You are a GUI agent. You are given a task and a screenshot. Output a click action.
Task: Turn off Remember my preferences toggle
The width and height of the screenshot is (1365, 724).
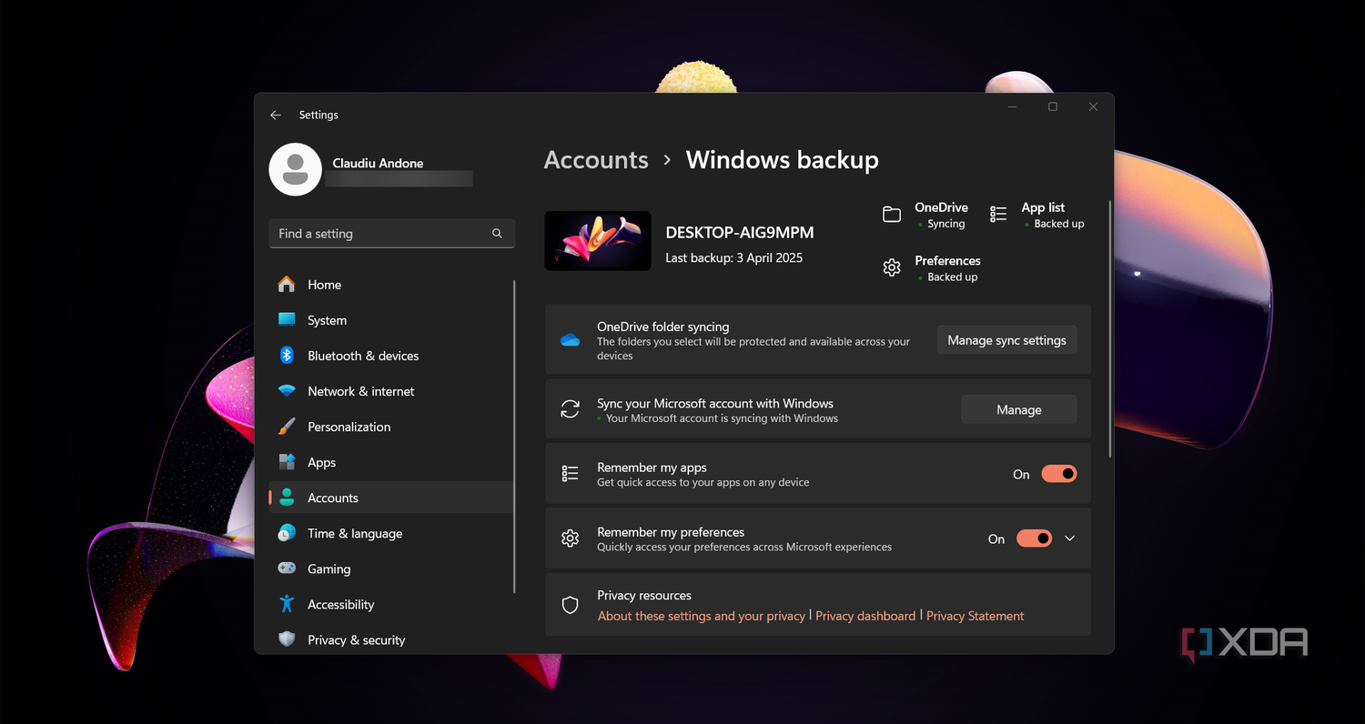coord(1035,538)
